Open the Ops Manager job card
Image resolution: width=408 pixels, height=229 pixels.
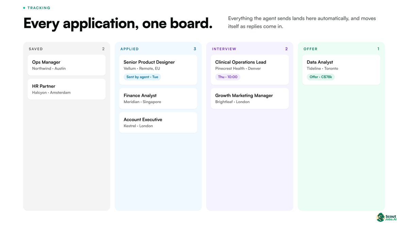[x=66, y=65]
